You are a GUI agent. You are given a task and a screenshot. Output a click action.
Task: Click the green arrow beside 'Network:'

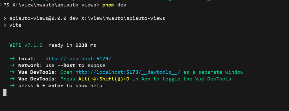tap(12, 65)
